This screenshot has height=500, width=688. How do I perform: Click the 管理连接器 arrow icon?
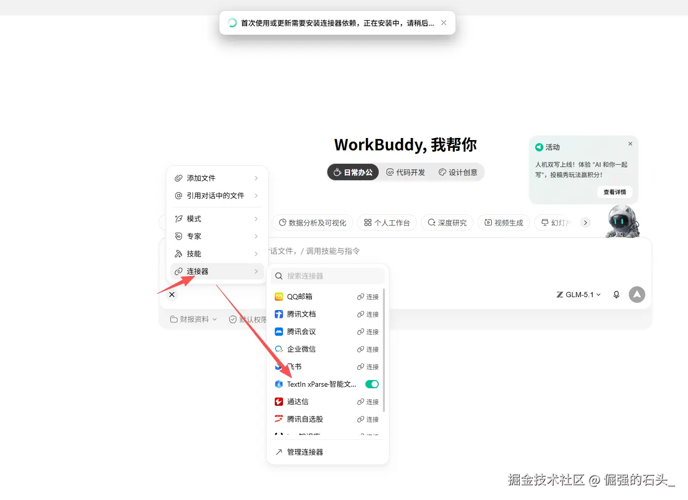point(279,452)
